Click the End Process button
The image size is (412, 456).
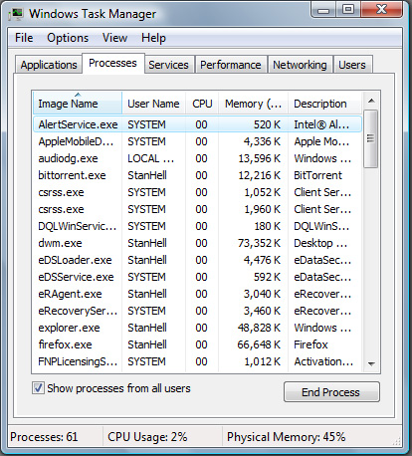point(331,392)
